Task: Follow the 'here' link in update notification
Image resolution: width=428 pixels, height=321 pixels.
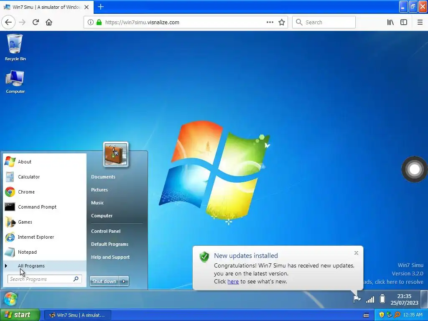Action: pos(233,281)
